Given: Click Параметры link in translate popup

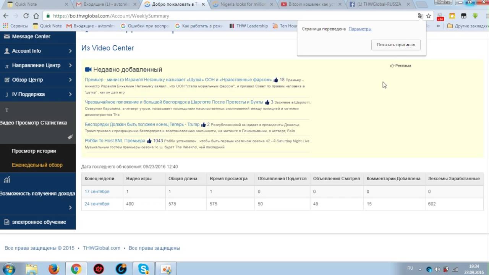Looking at the screenshot, I should [x=360, y=29].
